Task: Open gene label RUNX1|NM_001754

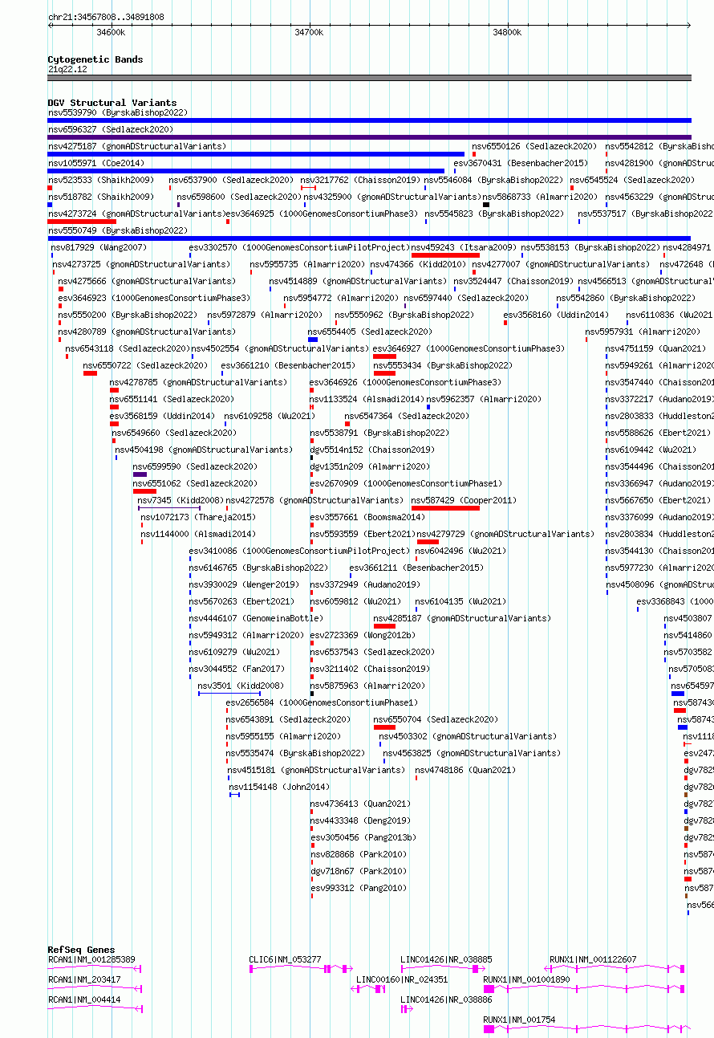Action: coord(520,1020)
